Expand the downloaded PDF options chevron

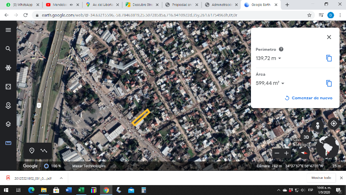[x=61, y=178]
